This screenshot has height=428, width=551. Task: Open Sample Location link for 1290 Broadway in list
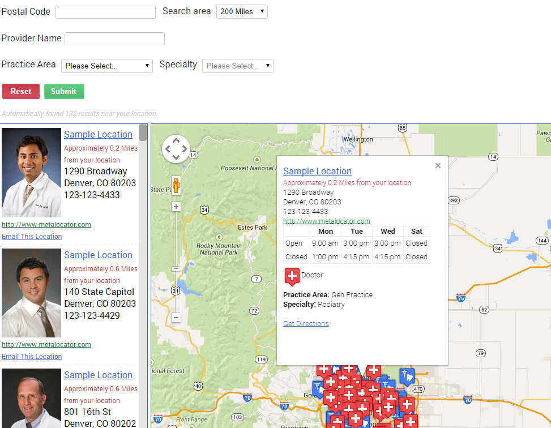[98, 134]
